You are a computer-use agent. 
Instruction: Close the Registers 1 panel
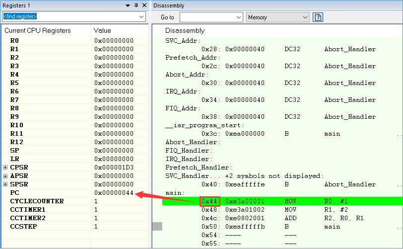tap(144, 5)
